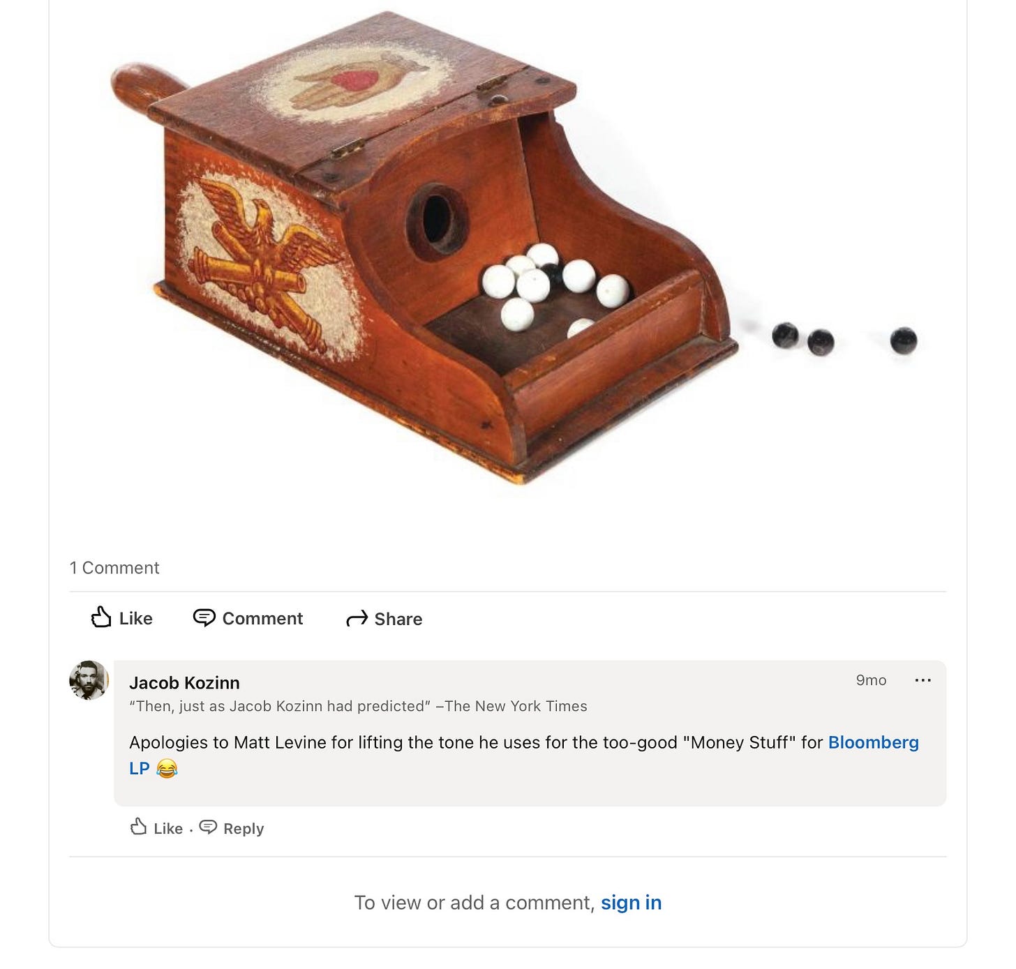
Task: Click the 9mo comment timestamp
Action: pyautogui.click(x=871, y=680)
